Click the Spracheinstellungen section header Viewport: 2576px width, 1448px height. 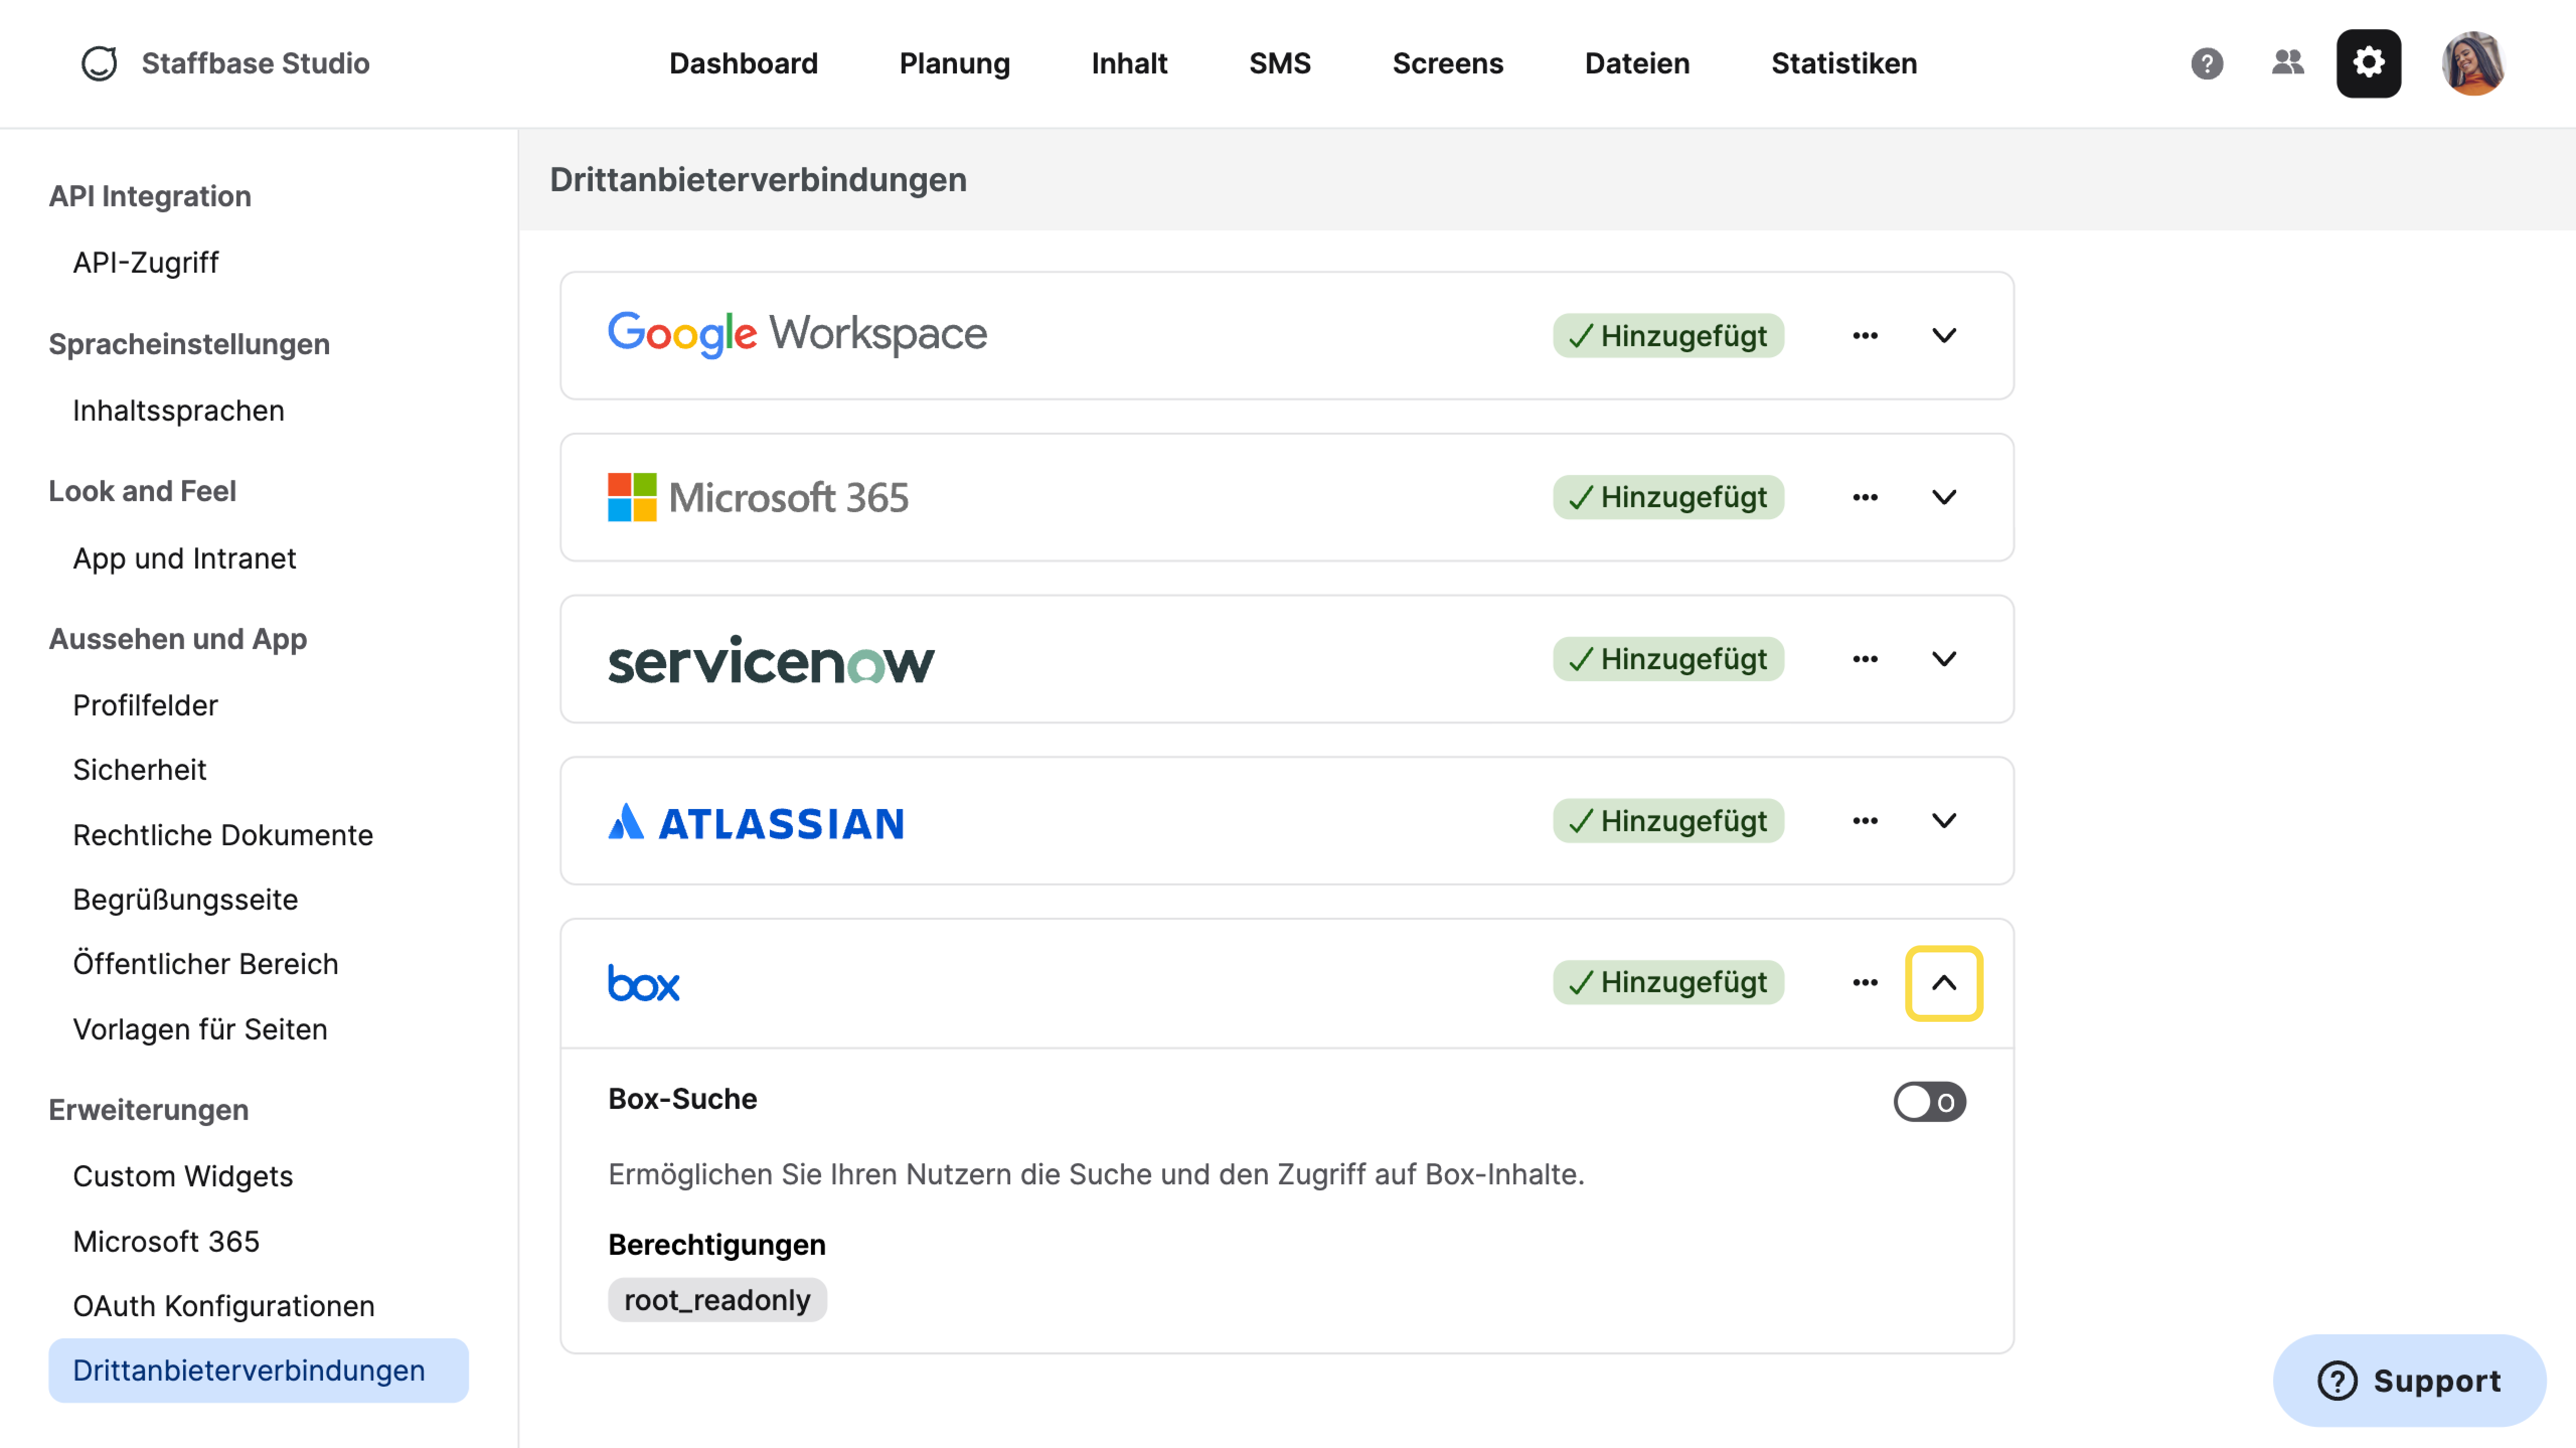pyautogui.click(x=189, y=344)
